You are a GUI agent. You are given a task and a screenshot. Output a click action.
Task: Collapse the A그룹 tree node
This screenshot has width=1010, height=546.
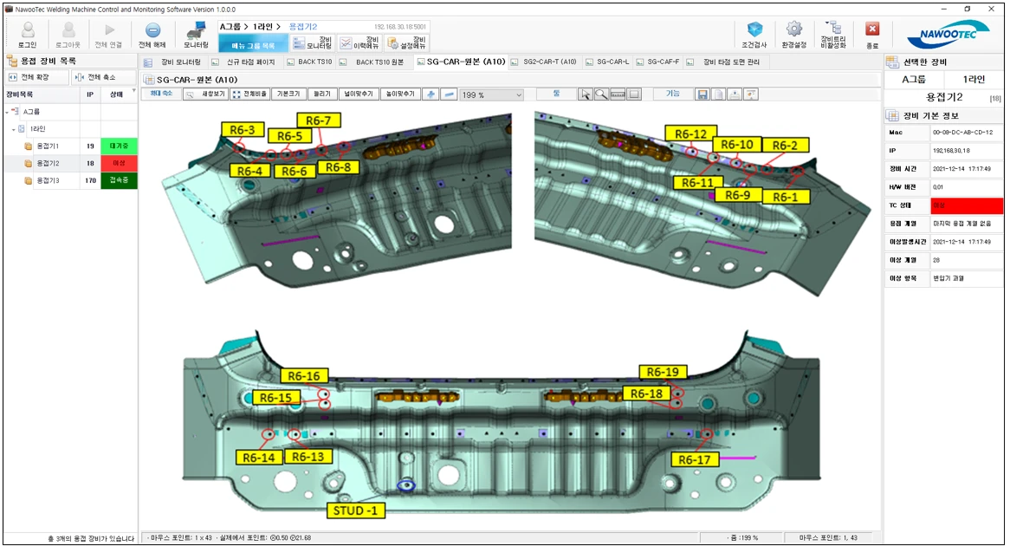coord(7,112)
